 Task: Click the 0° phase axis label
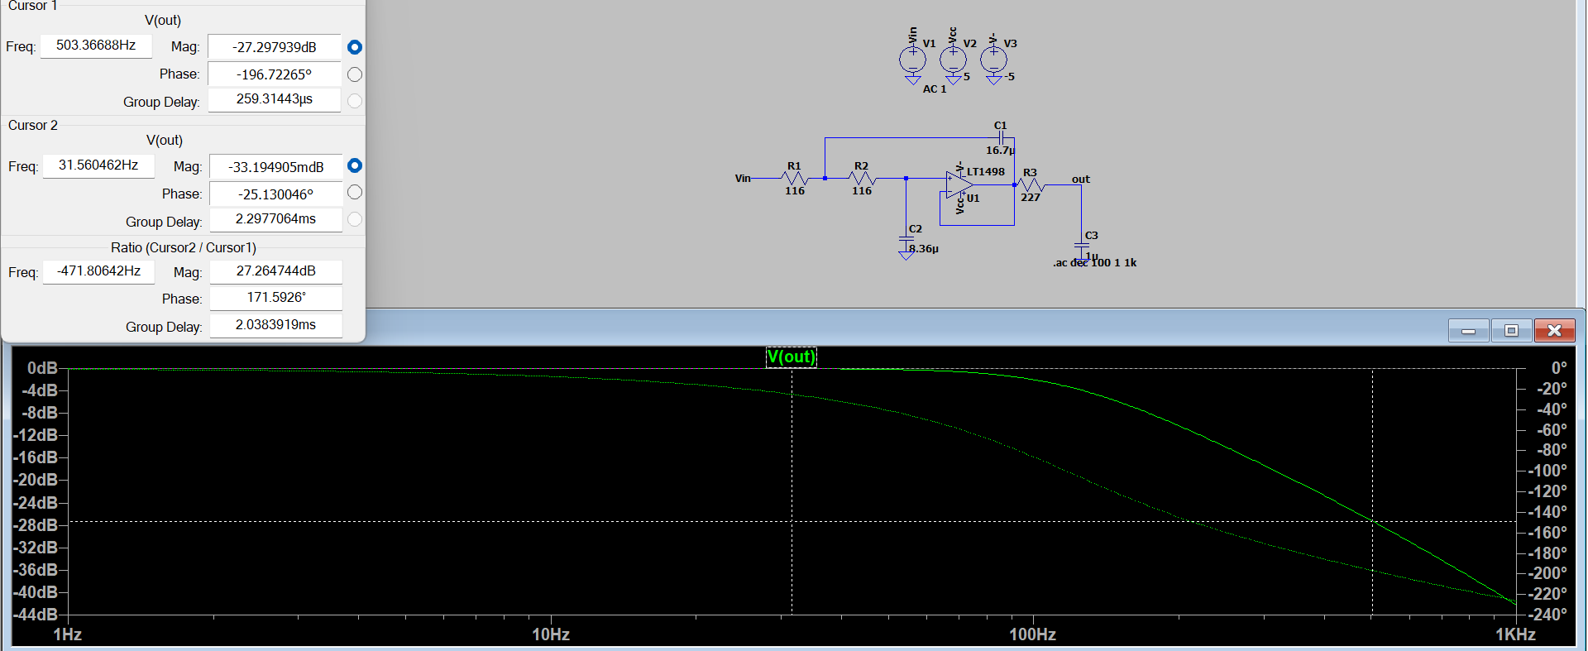(1559, 368)
